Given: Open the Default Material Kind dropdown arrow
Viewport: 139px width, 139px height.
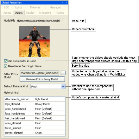Looking at the screenshot, I should tap(63, 87).
